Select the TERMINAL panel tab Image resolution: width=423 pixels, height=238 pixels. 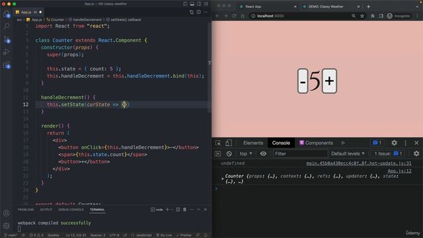point(97,210)
